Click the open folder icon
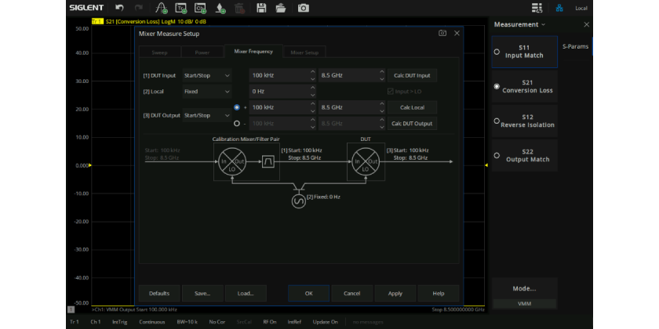Screen dimensions: 659x329 [x=282, y=8]
